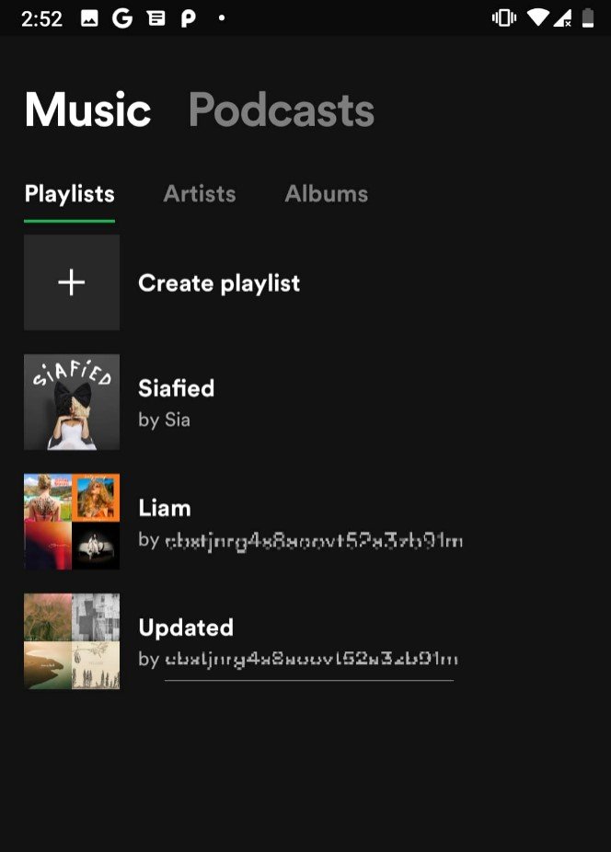Select the Playlists tab
This screenshot has height=852, width=611.
pos(70,194)
